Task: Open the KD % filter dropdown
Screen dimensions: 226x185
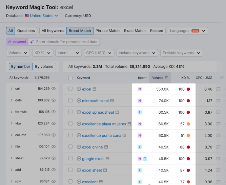Action: [43, 53]
